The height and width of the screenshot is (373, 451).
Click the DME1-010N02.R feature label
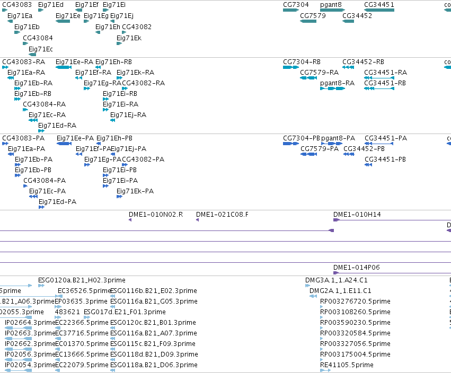(156, 215)
